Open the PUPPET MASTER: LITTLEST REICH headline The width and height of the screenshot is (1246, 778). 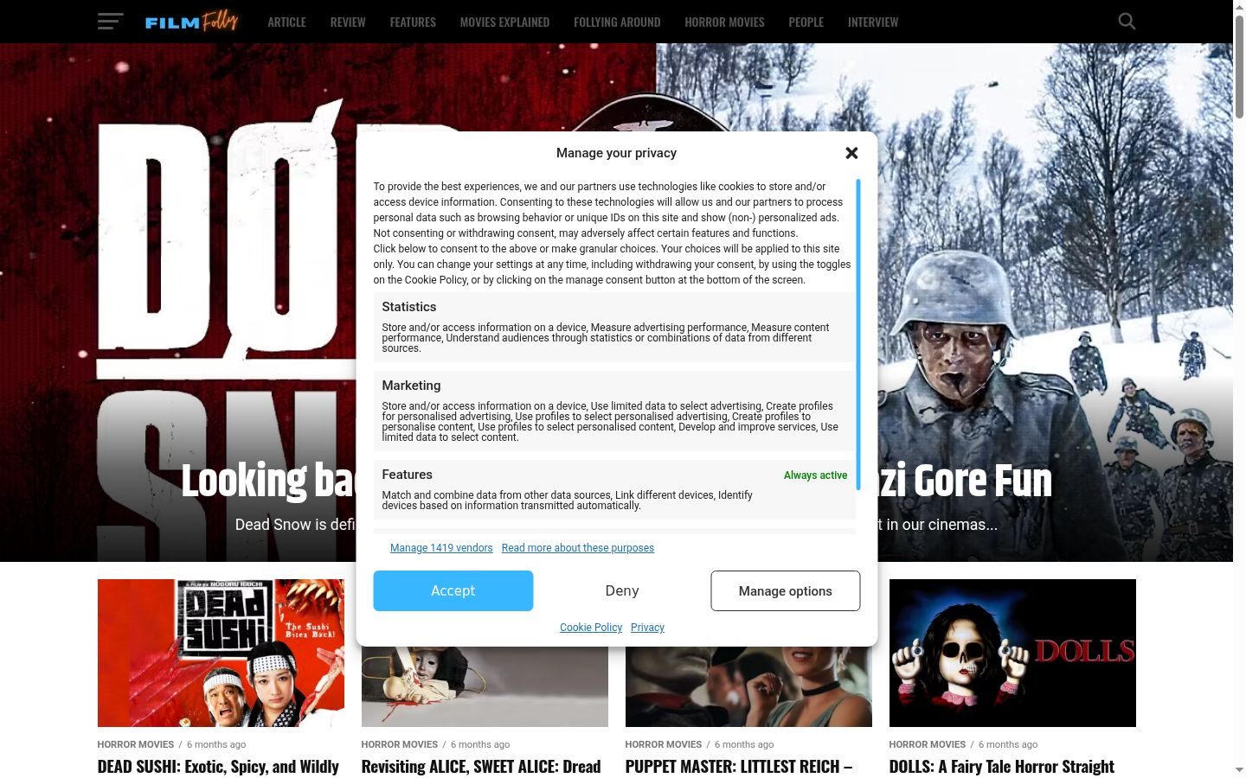pos(739,767)
